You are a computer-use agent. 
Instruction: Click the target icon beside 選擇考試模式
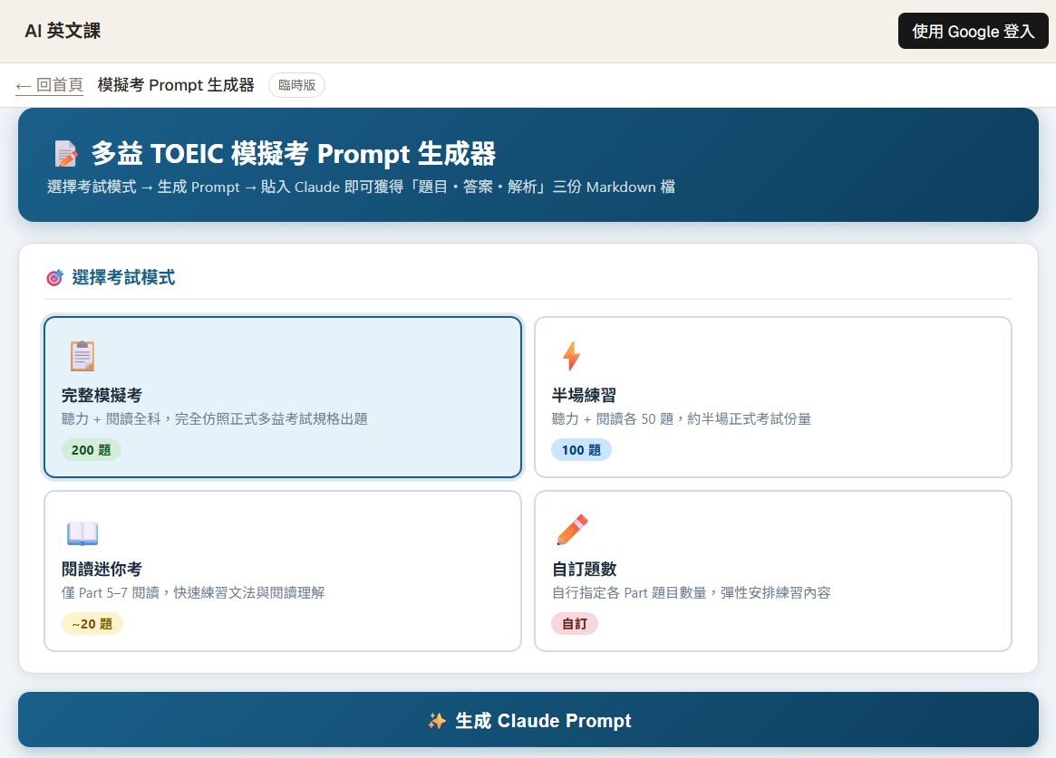coord(54,277)
